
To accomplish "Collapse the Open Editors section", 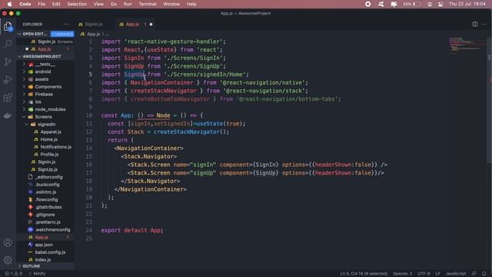I will coord(19,34).
